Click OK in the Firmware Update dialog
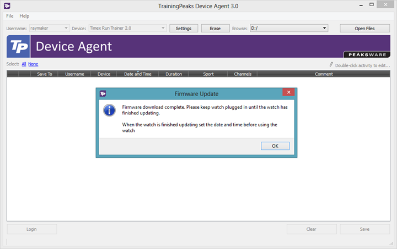This screenshot has width=397, height=249. point(275,146)
